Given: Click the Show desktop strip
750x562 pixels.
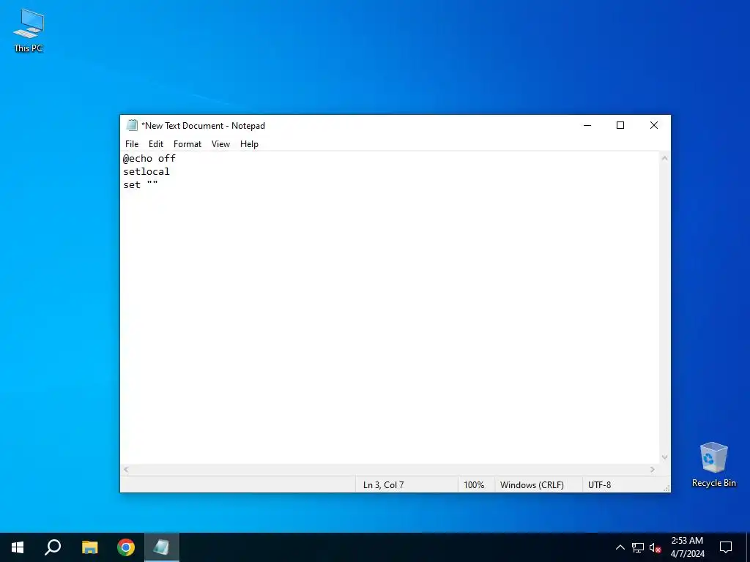Looking at the screenshot, I should pyautogui.click(x=748, y=547).
